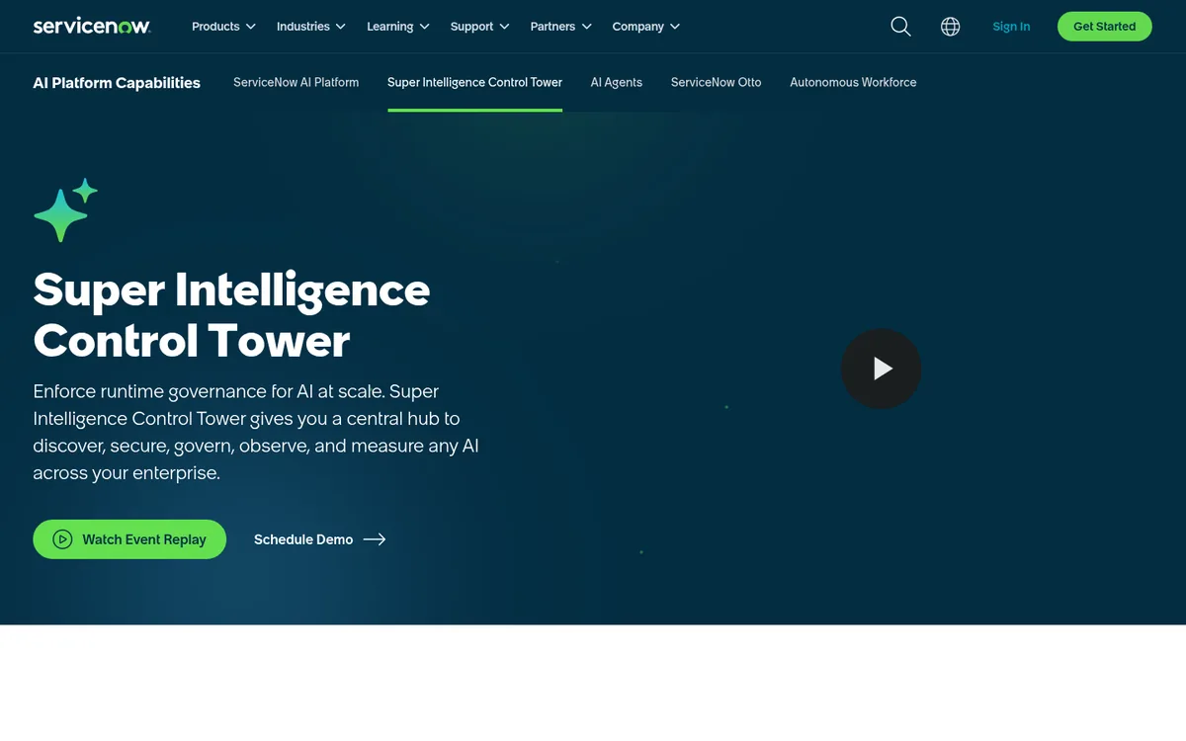The height and width of the screenshot is (741, 1186).
Task: Open the search magnifier icon
Action: coord(900,27)
